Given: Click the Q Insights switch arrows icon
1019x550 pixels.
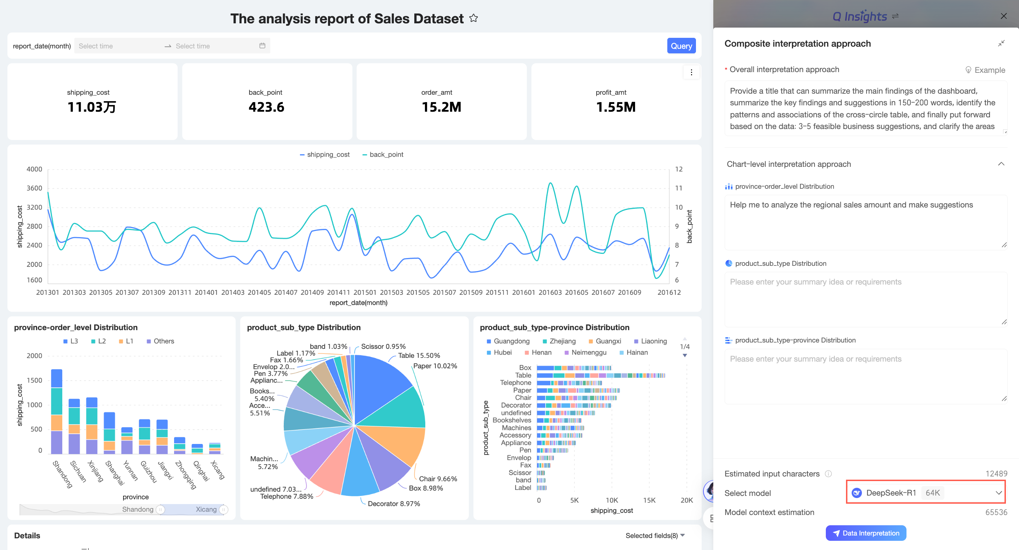Looking at the screenshot, I should pos(896,16).
